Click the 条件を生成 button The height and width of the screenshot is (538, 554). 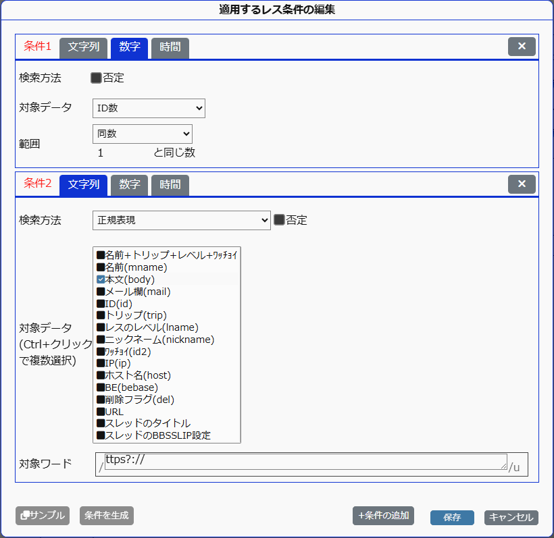click(106, 516)
